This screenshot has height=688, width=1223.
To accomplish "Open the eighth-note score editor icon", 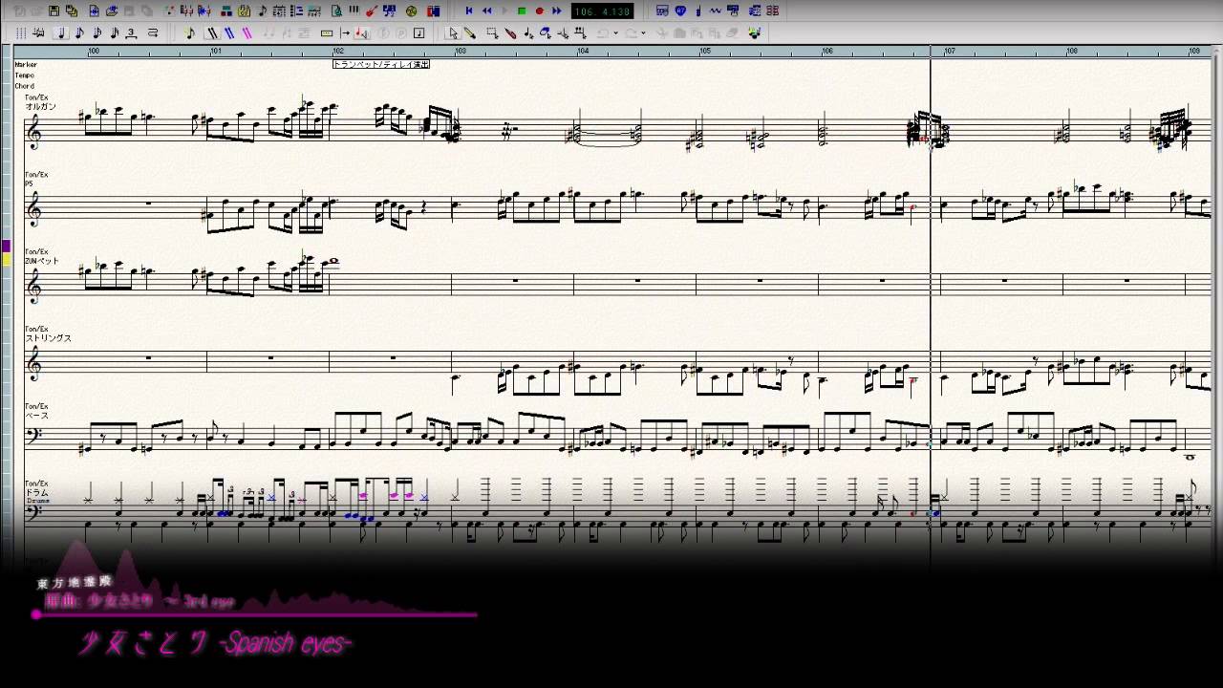I will tap(263, 11).
